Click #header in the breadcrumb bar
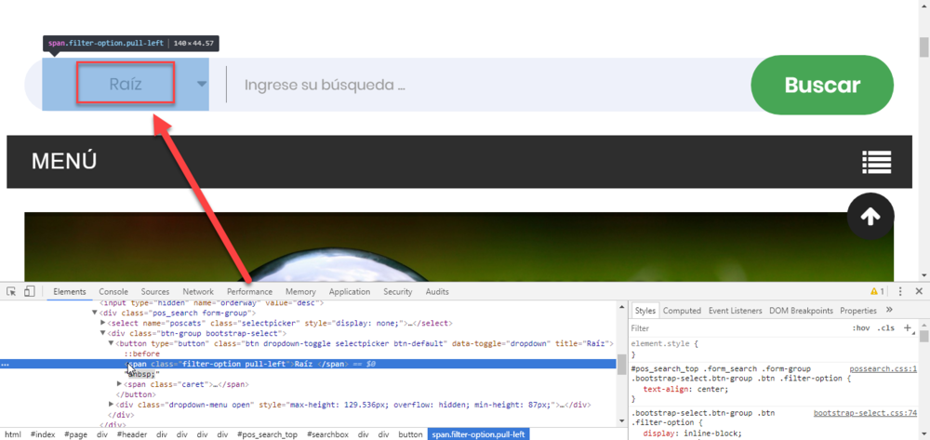The image size is (930, 440). 132,434
